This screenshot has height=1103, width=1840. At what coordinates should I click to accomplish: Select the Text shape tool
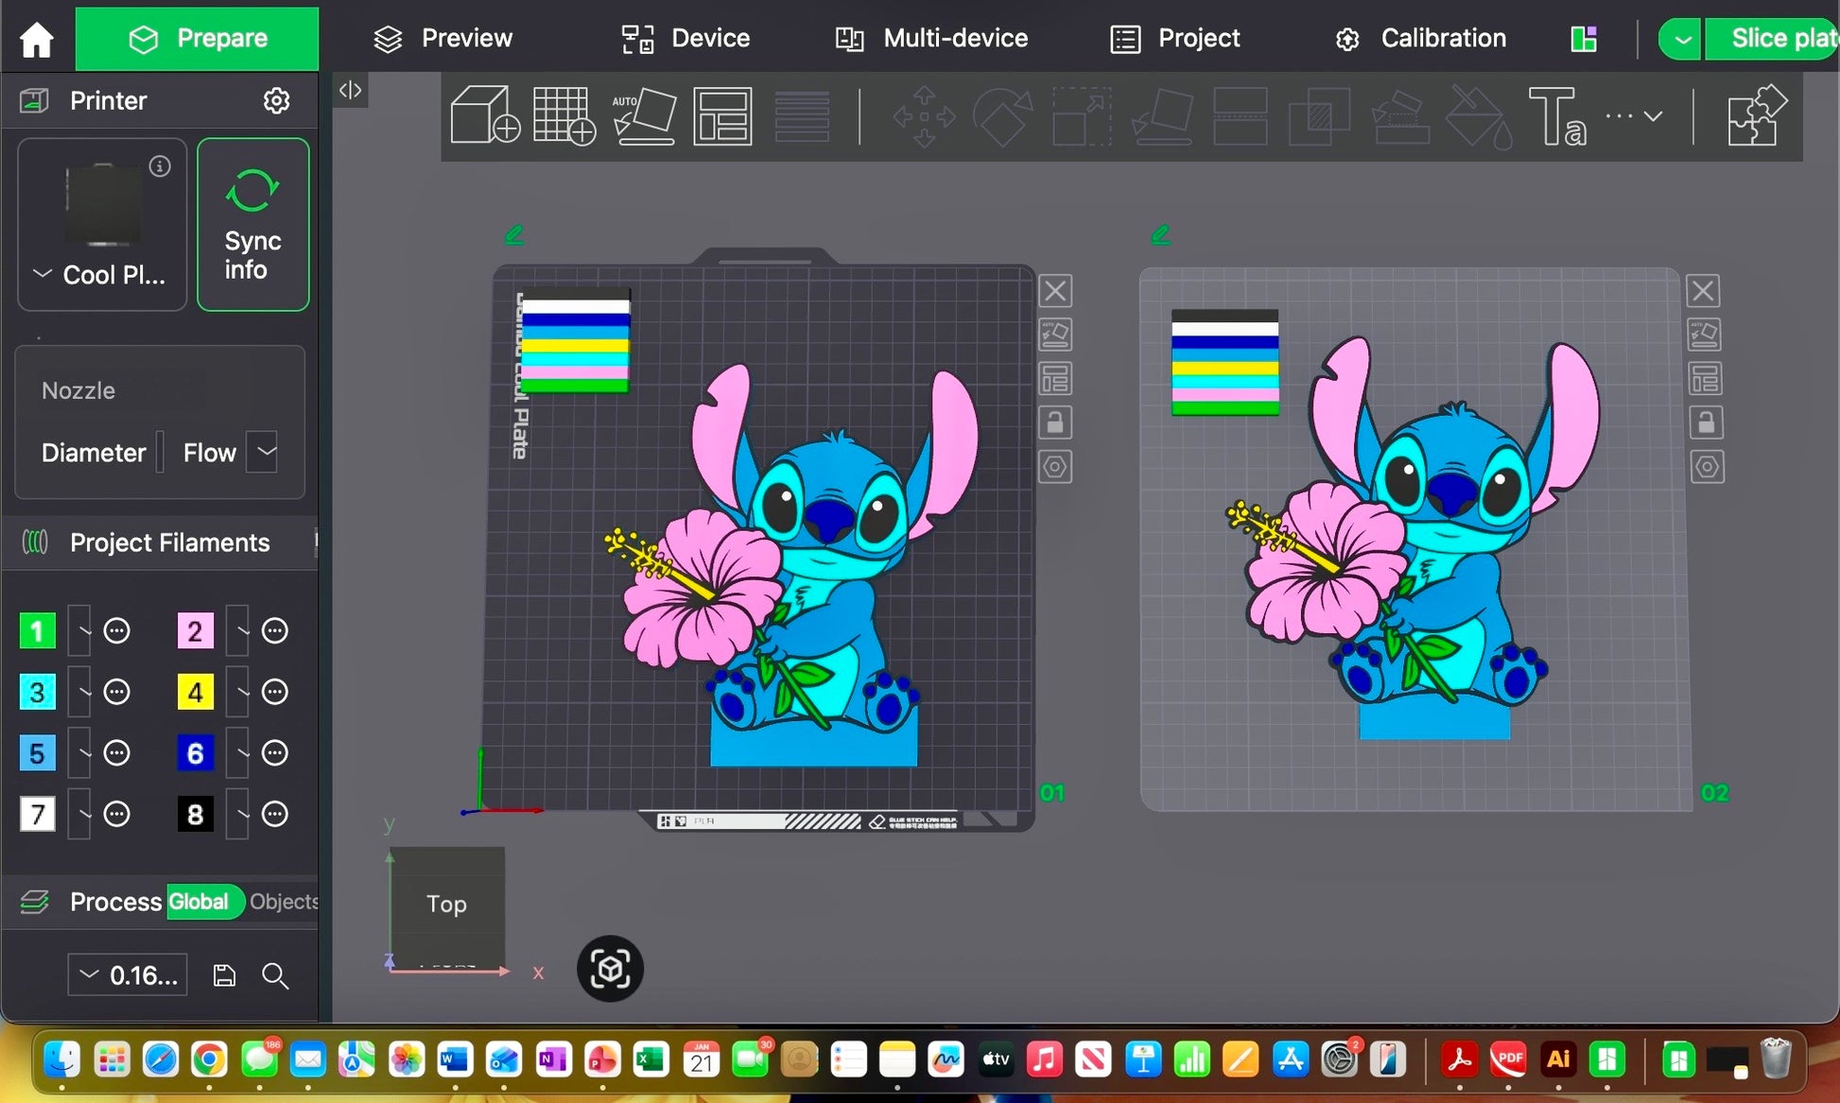tap(1556, 116)
